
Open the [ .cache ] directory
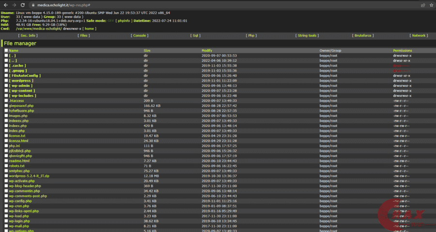[x=17, y=66]
